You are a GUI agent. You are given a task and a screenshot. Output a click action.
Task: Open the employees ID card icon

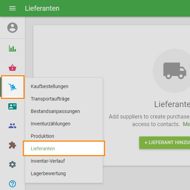pos(12,106)
